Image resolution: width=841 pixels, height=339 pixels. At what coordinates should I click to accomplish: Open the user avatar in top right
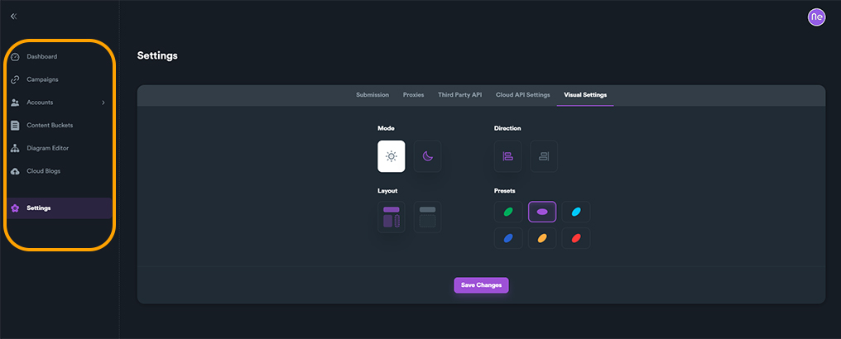[816, 17]
